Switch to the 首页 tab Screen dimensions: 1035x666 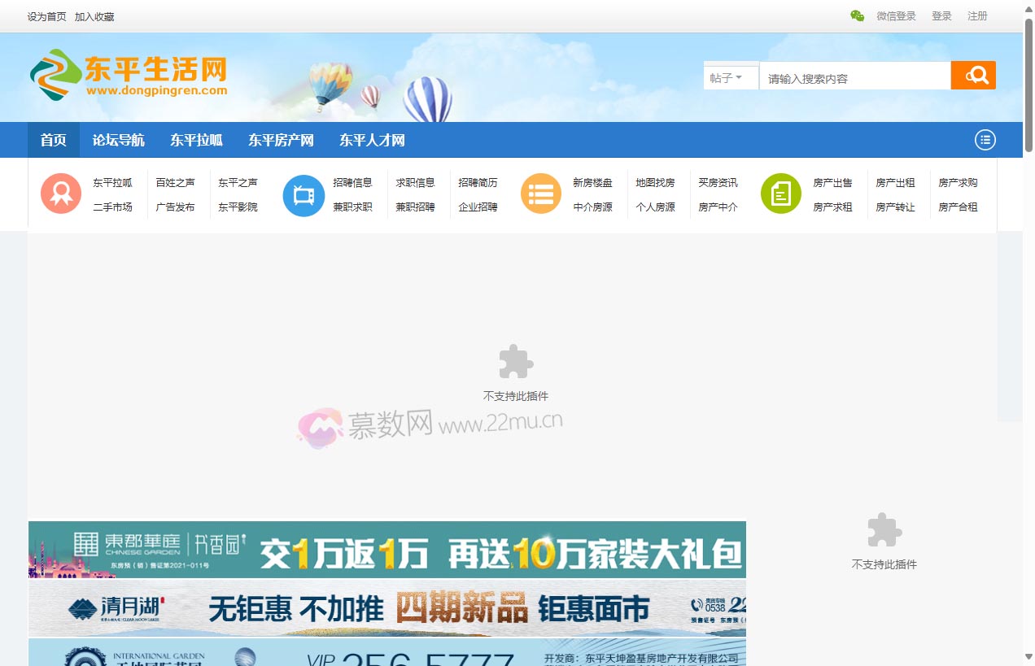(x=53, y=140)
